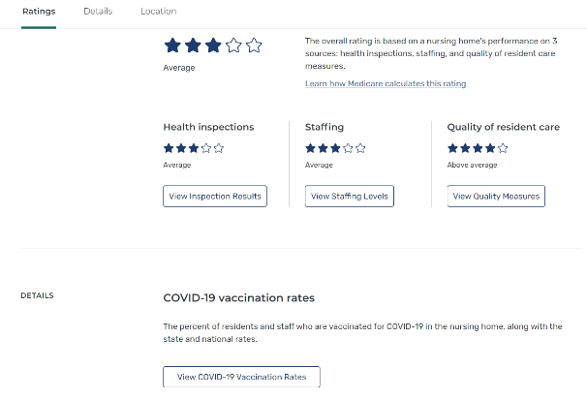Click the last empty overall rating star
Viewport: 587px width, 399px height.
[254, 46]
